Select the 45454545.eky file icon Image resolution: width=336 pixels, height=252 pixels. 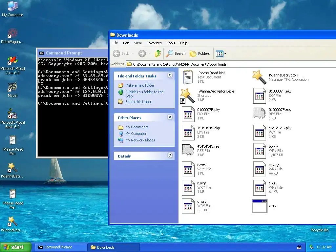pyautogui.click(x=188, y=133)
